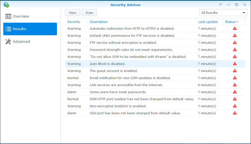Click alert icon for Default UNIX permissions row

point(235,35)
